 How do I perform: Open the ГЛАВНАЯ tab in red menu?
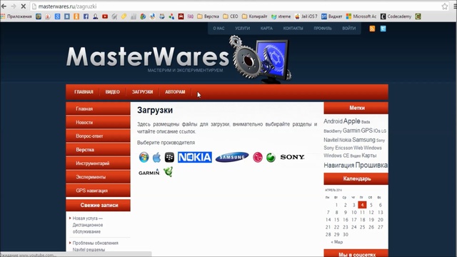coord(84,92)
